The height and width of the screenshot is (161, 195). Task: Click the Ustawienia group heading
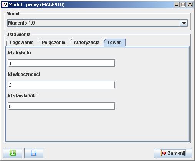coord(18,34)
